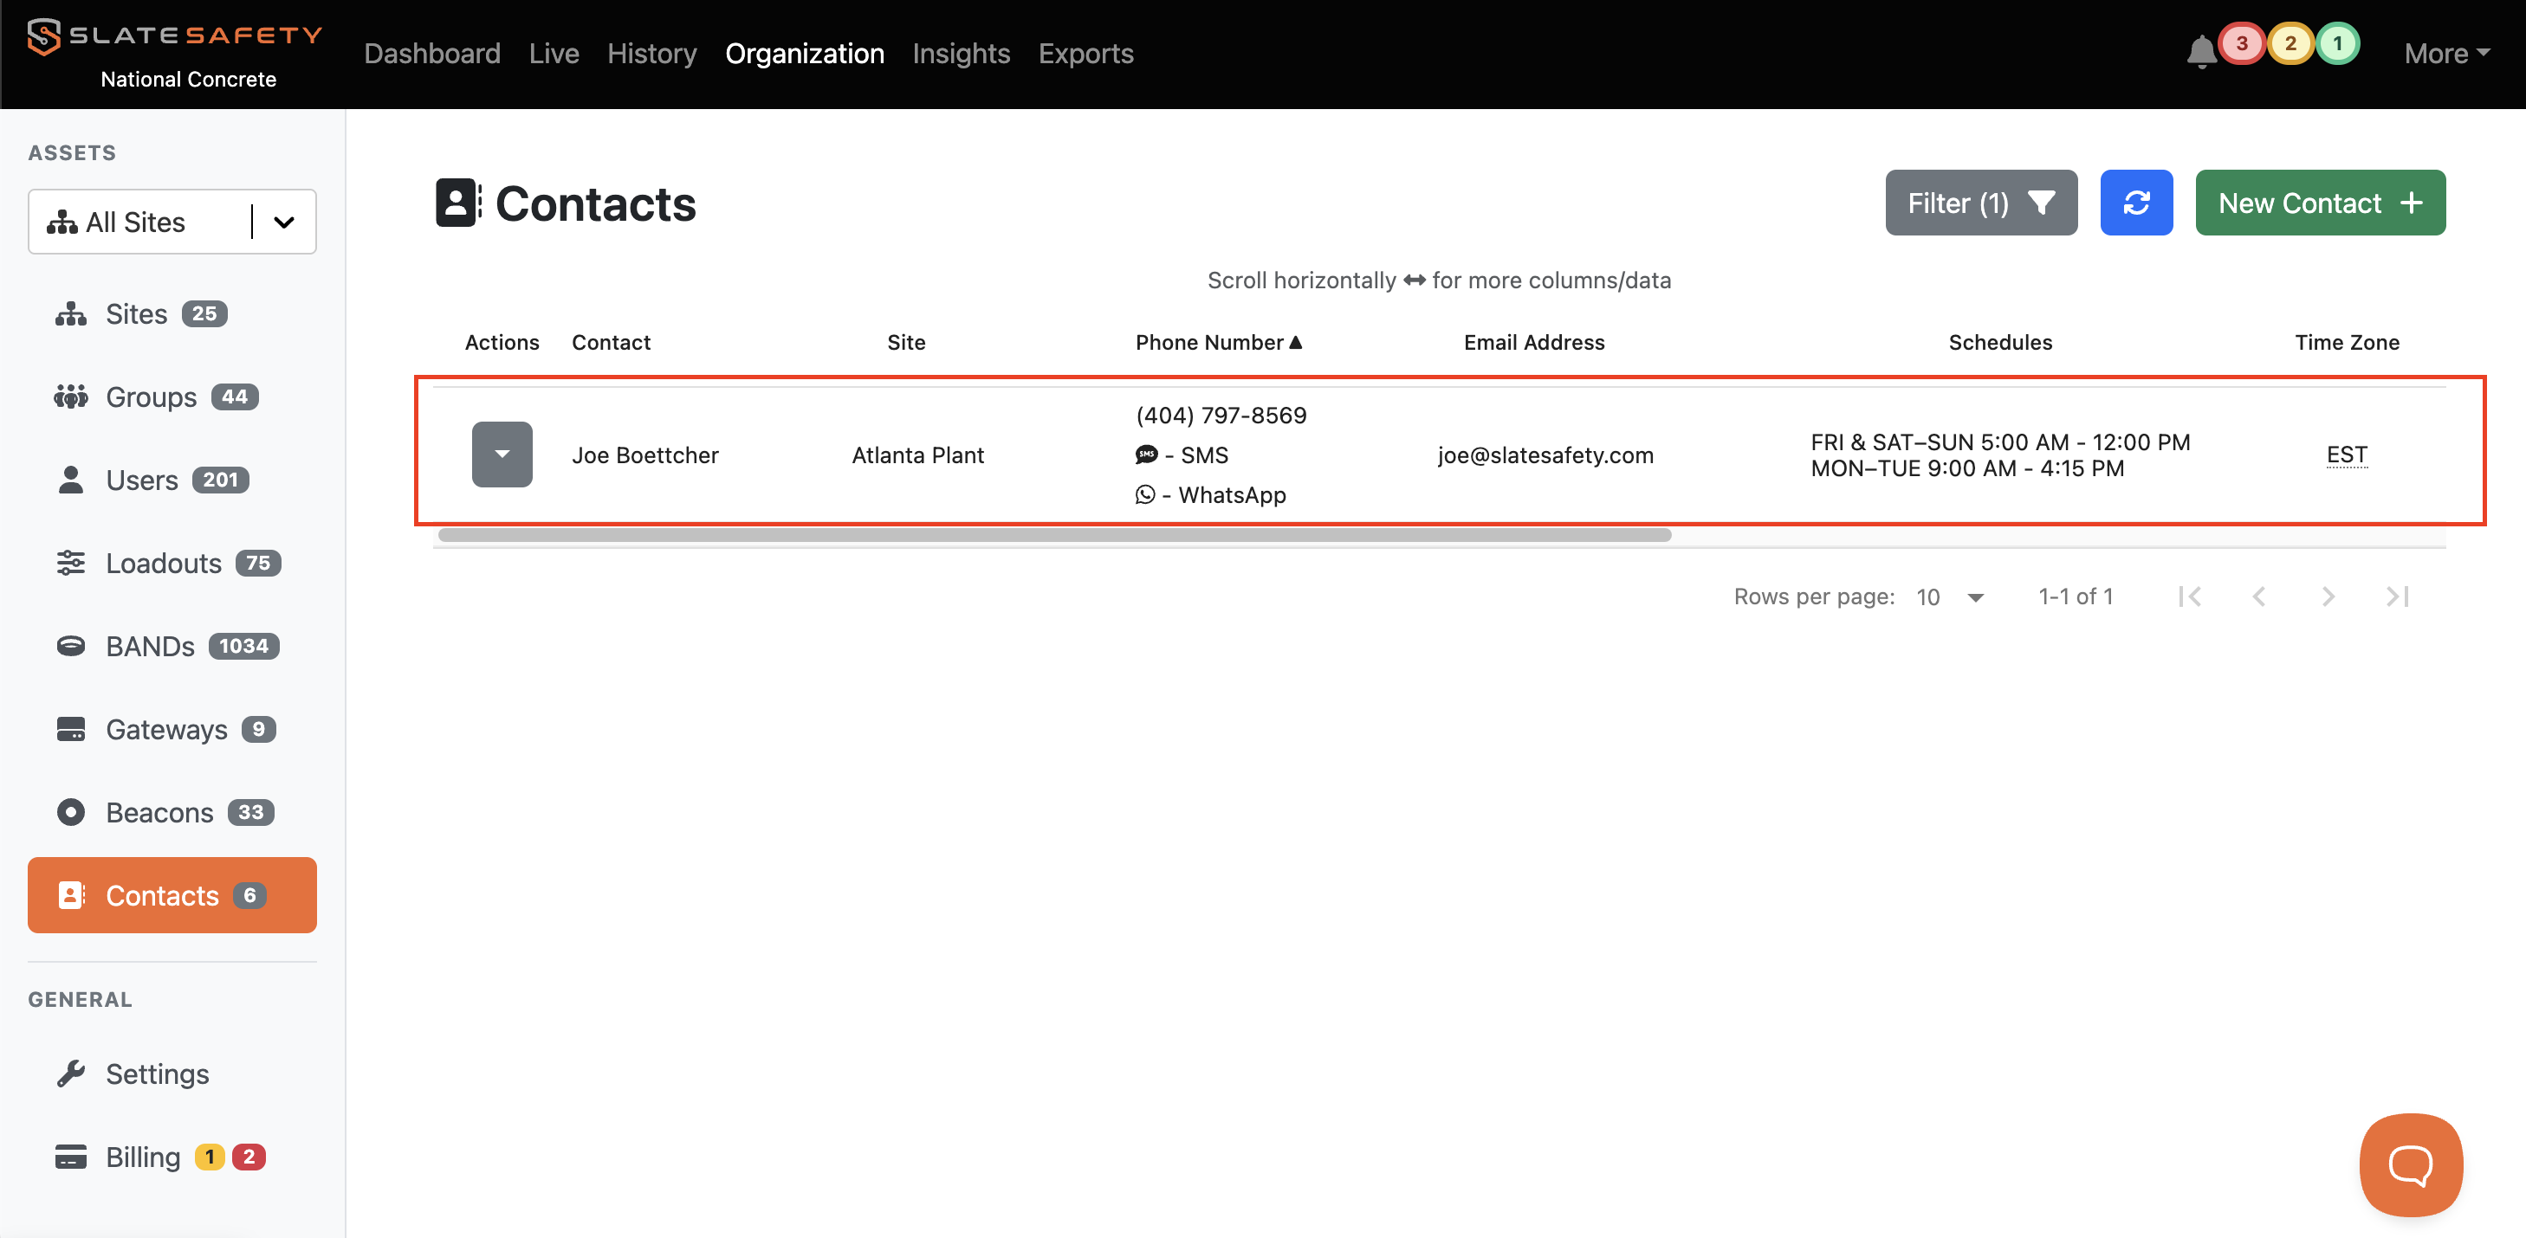This screenshot has width=2526, height=1238.
Task: Click the New Contact button
Action: point(2319,203)
